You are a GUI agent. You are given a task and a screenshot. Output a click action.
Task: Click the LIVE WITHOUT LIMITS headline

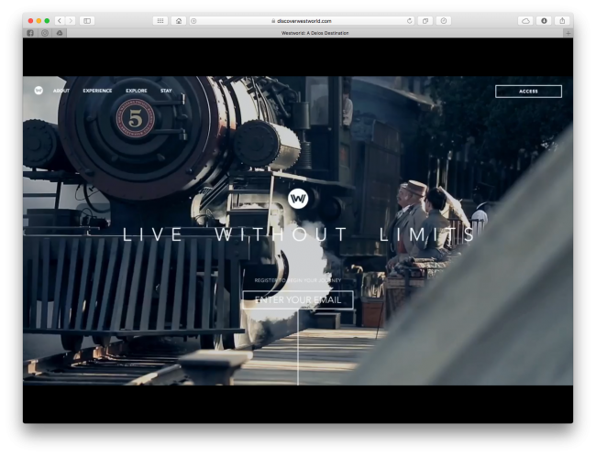coord(298,233)
